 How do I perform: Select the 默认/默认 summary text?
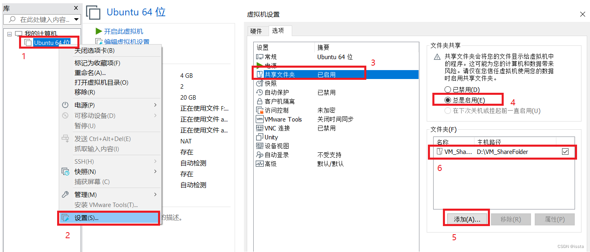coord(330,164)
